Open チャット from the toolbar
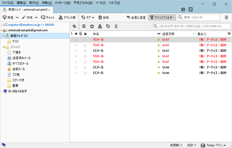The image size is (232, 148). click(48, 17)
